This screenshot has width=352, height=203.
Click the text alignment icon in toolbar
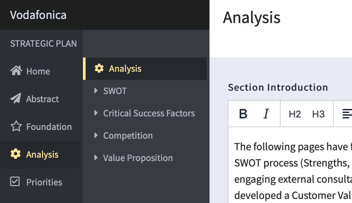[x=347, y=114]
